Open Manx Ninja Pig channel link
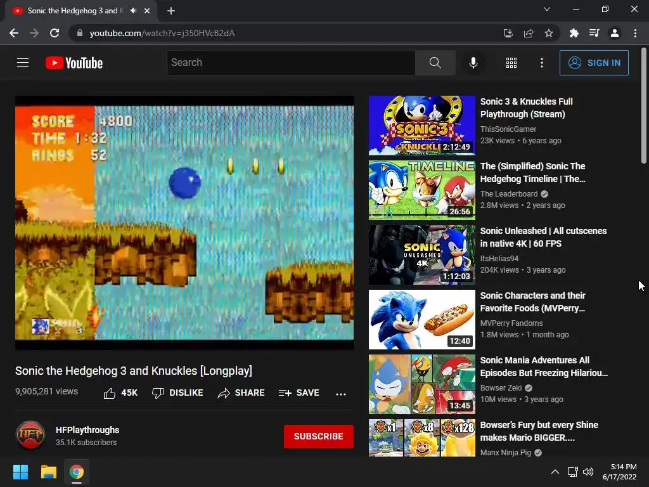 (505, 452)
